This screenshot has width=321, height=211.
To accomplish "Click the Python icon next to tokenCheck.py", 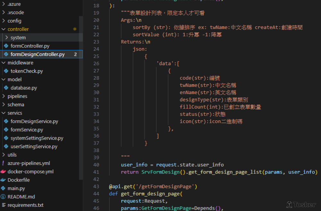I will click(x=6, y=71).
